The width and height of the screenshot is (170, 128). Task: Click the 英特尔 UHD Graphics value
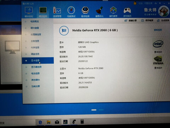click(x=88, y=42)
